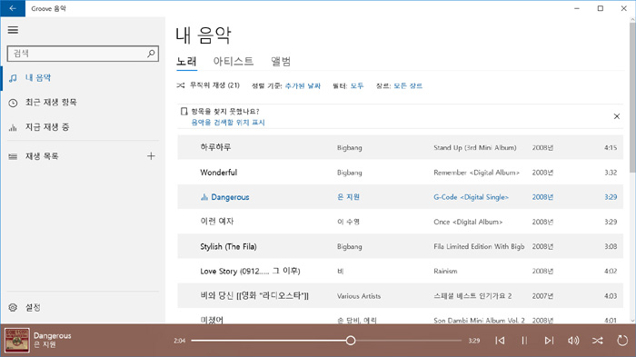
Task: Pause the current song
Action: (x=524, y=341)
